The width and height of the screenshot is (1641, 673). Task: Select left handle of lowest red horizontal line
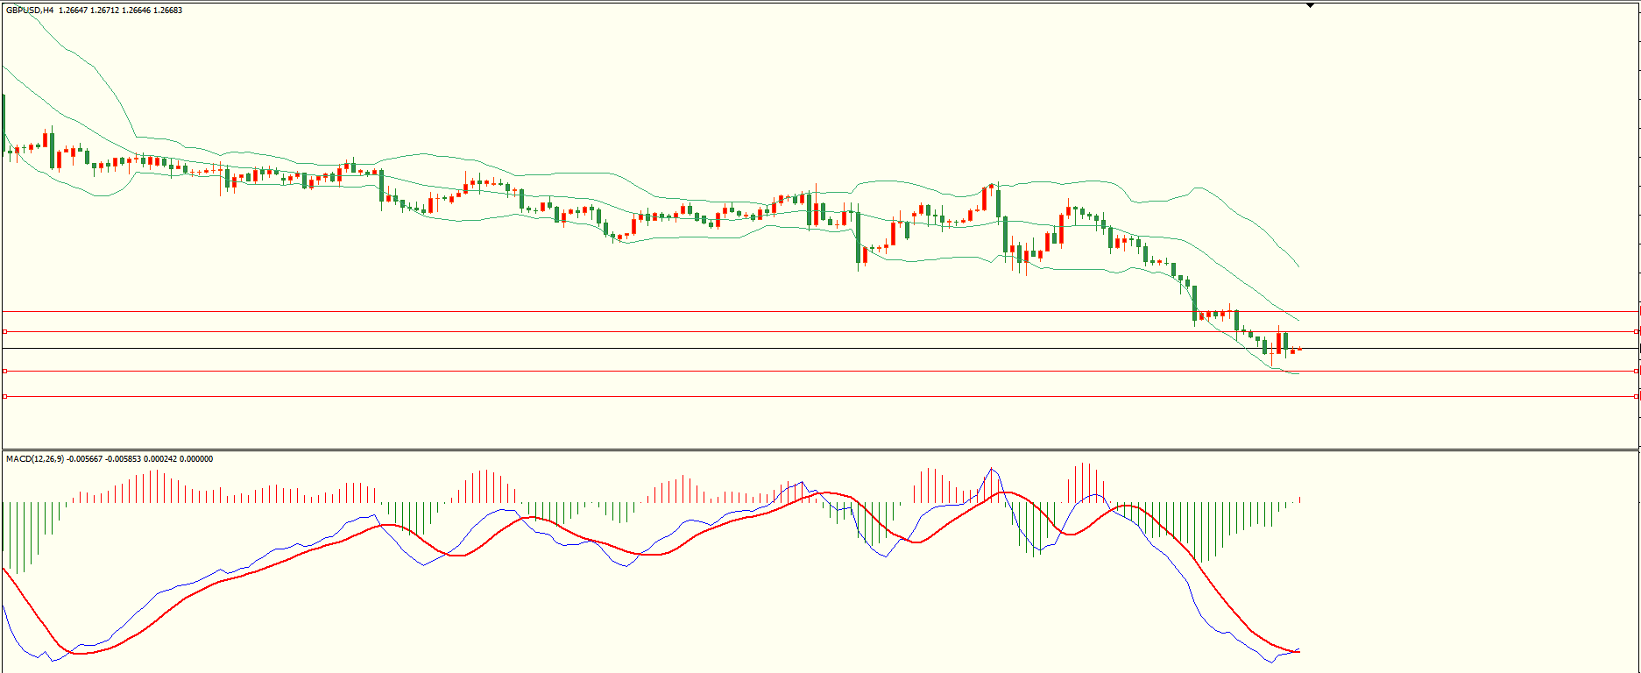(x=4, y=397)
